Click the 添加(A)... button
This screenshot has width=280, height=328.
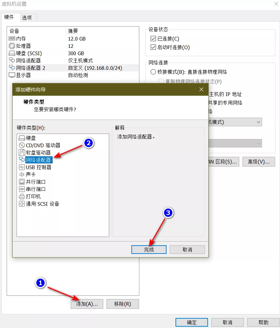[x=87, y=304]
